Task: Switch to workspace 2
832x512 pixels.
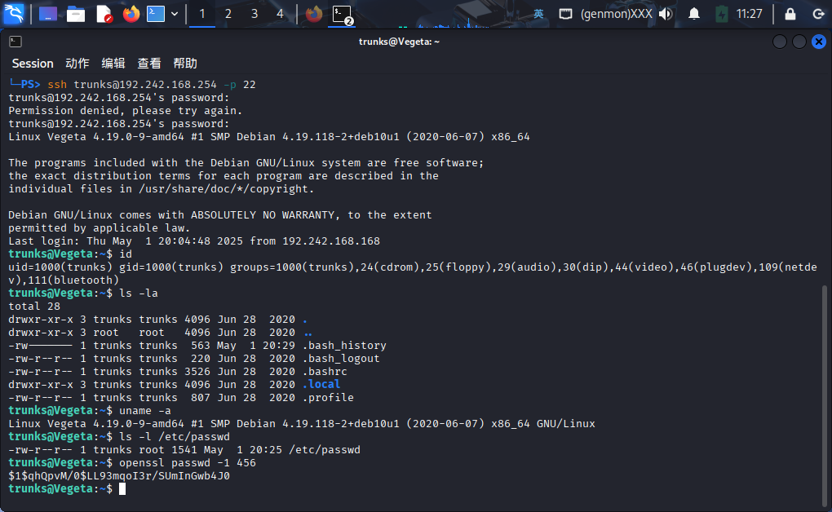Action: tap(228, 14)
